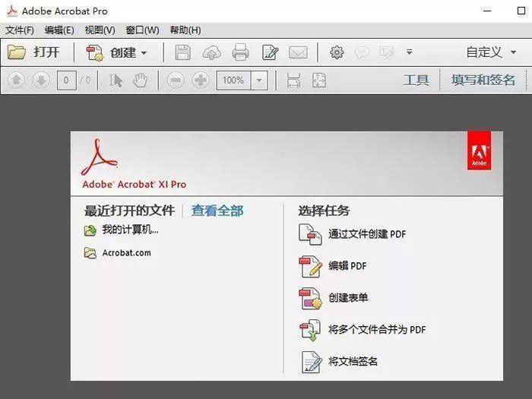This screenshot has width=532, height=399.
Task: Click the combine files icon
Action: (310, 330)
